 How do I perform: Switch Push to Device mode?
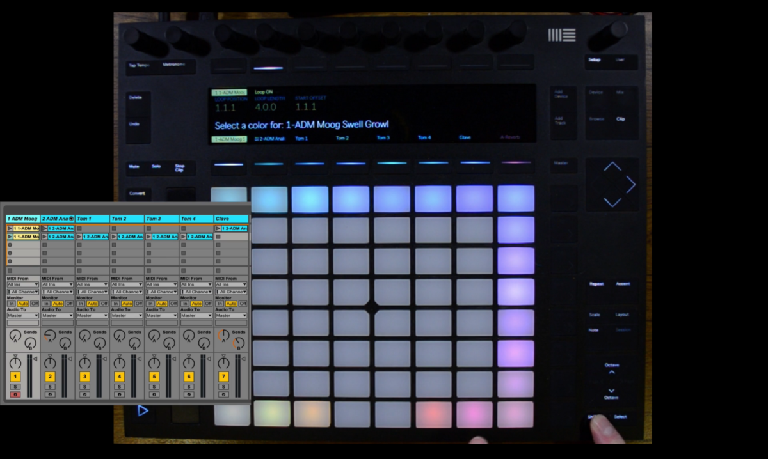[x=595, y=93]
